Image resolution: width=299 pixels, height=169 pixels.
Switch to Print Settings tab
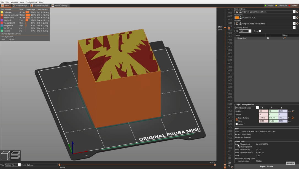(20, 5)
